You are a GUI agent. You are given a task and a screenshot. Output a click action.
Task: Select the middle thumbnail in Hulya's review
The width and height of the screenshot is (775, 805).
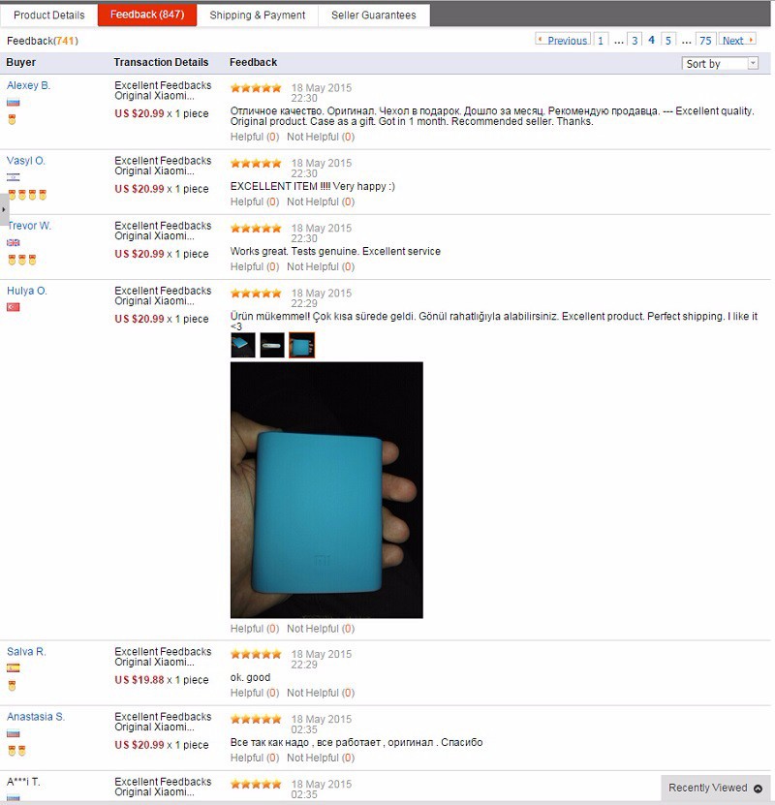pyautogui.click(x=272, y=345)
